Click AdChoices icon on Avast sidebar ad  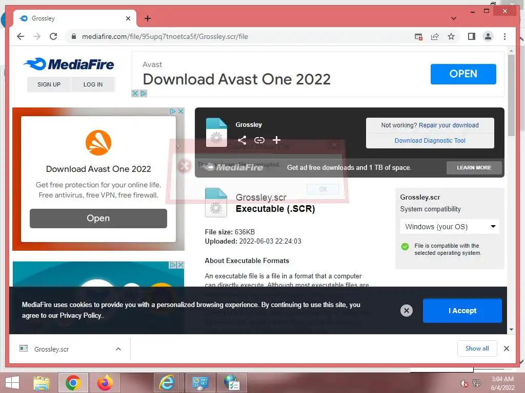(x=173, y=111)
